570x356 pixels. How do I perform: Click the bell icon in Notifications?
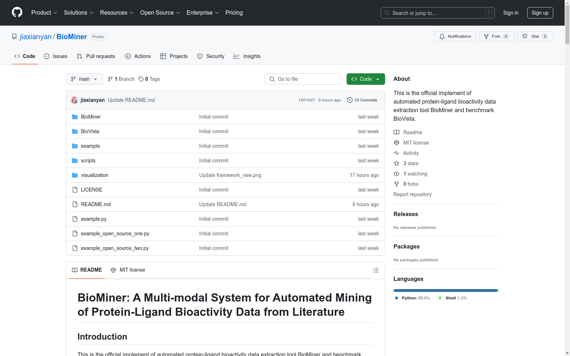point(442,36)
